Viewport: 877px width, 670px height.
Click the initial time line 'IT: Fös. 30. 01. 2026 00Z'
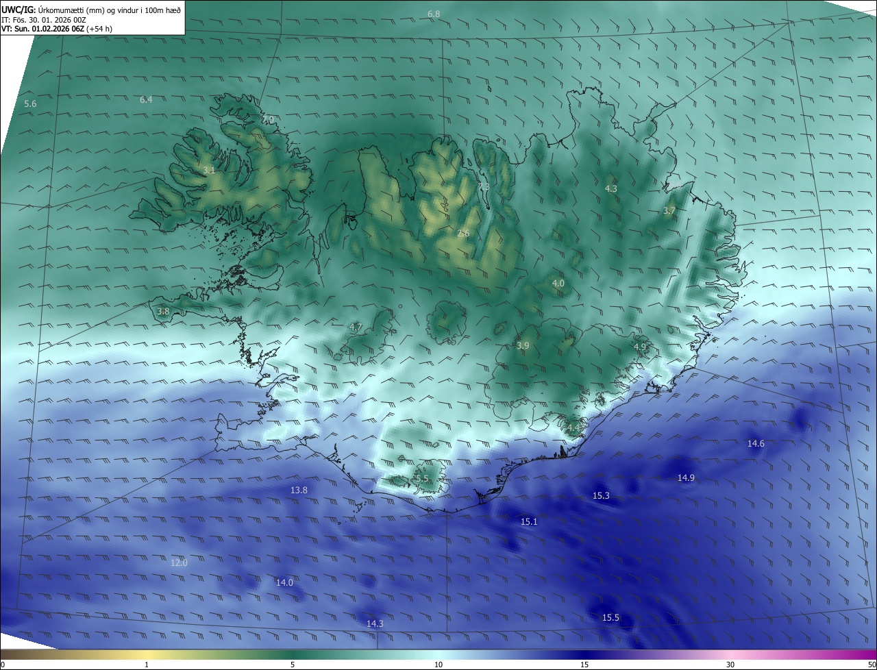(44, 20)
